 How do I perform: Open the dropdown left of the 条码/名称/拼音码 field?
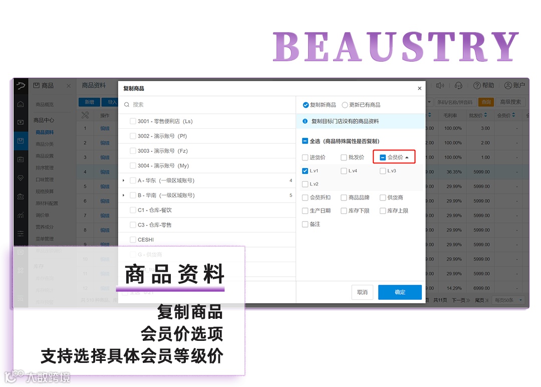pyautogui.click(x=429, y=102)
